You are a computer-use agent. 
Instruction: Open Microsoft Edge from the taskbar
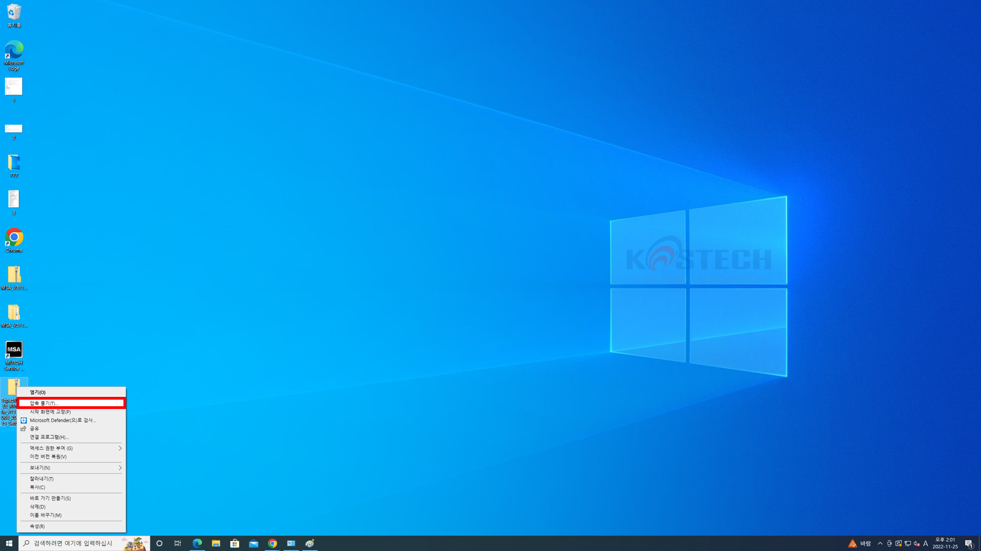click(x=197, y=543)
